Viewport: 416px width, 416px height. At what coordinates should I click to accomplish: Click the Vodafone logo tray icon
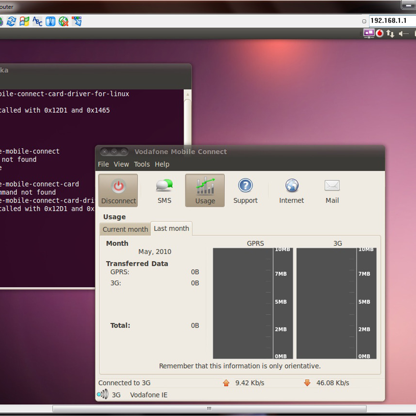pyautogui.click(x=380, y=34)
